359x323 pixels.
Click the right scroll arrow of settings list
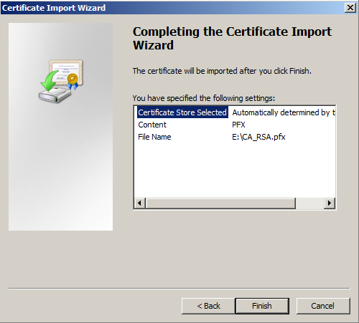click(x=330, y=203)
